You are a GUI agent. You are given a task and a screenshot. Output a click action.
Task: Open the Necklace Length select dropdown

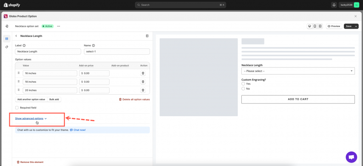[298, 71]
